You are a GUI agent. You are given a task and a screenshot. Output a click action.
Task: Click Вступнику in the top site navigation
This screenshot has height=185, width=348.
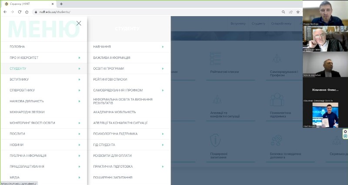click(238, 23)
